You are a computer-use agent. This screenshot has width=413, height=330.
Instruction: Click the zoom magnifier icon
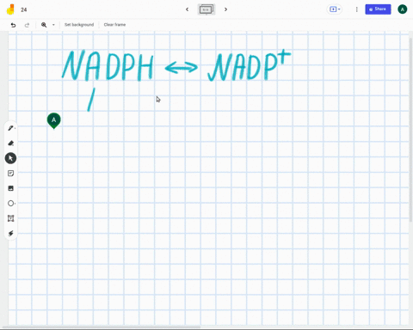pos(44,25)
